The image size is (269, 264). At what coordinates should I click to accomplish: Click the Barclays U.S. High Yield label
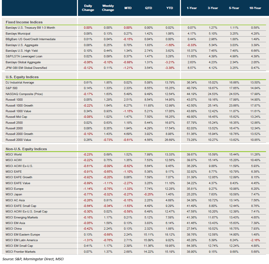22,51
